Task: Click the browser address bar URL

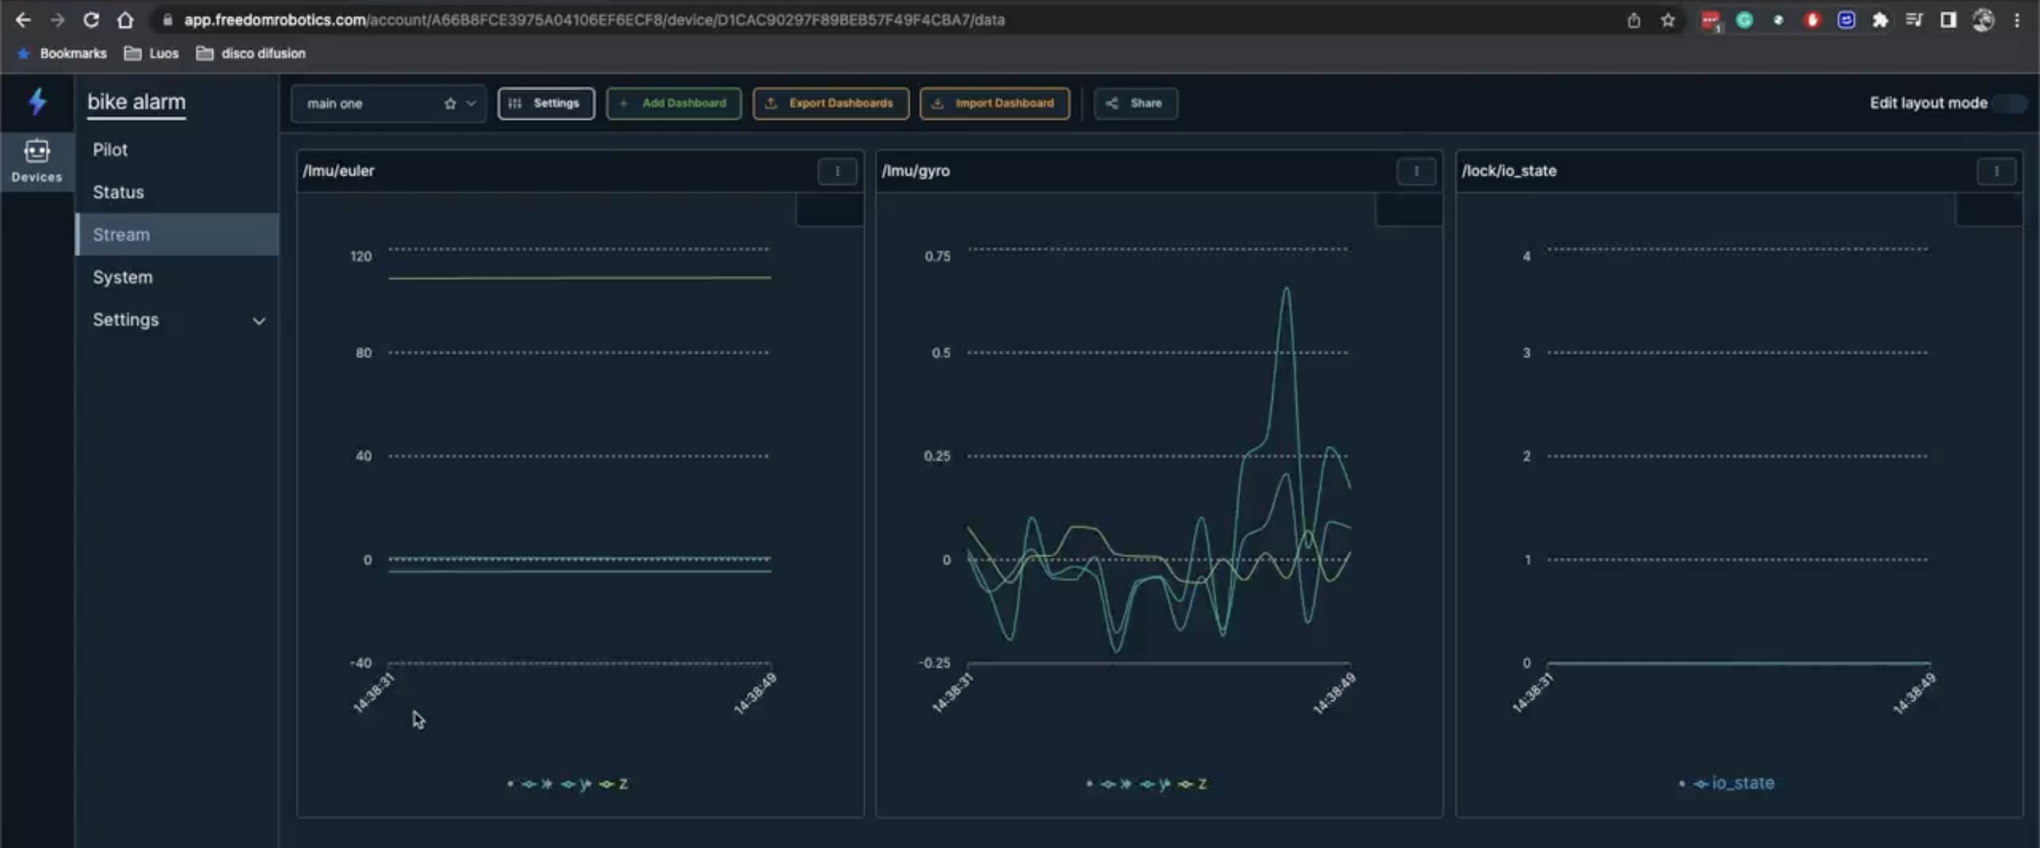Action: pos(594,20)
